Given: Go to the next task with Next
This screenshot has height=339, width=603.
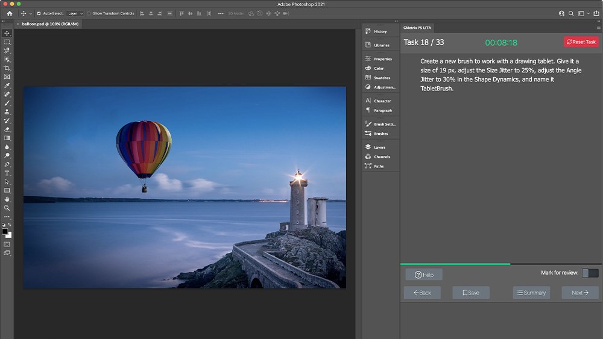Looking at the screenshot, I should (x=579, y=293).
